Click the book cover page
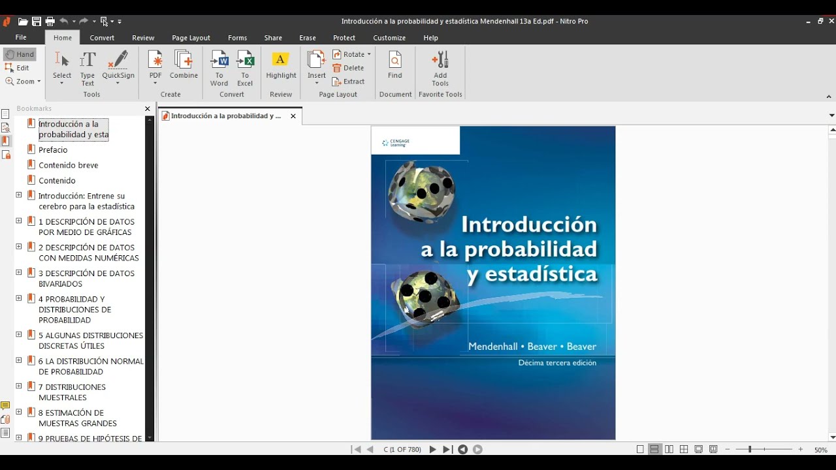This screenshot has width=836, height=470. click(493, 283)
